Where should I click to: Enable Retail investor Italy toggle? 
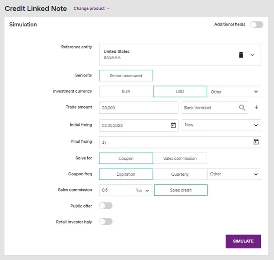(x=106, y=221)
